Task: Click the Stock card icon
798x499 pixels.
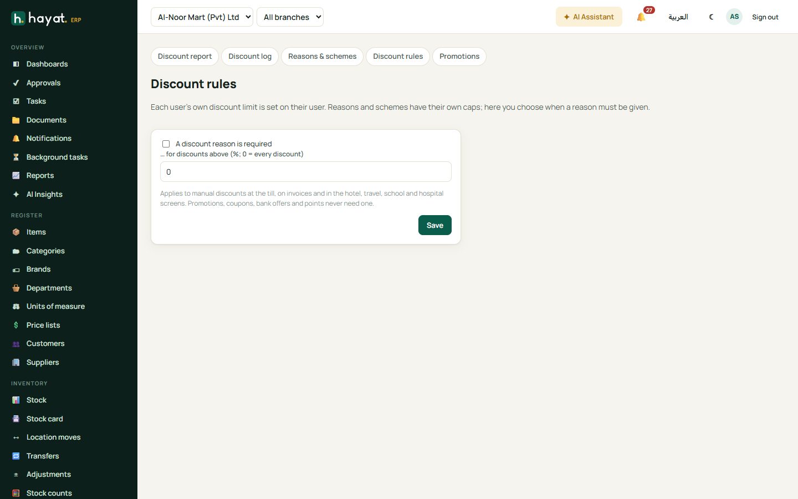Action: pyautogui.click(x=16, y=419)
